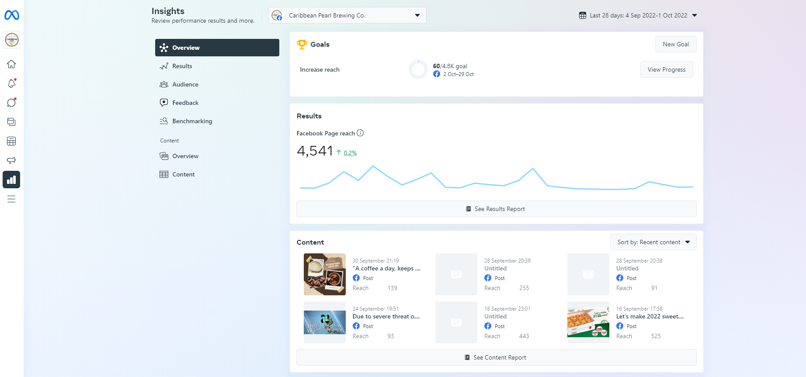Image resolution: width=806 pixels, height=377 pixels.
Task: Open placeholder thumbnail of 18 September 23:01 post
Action: coord(456,322)
